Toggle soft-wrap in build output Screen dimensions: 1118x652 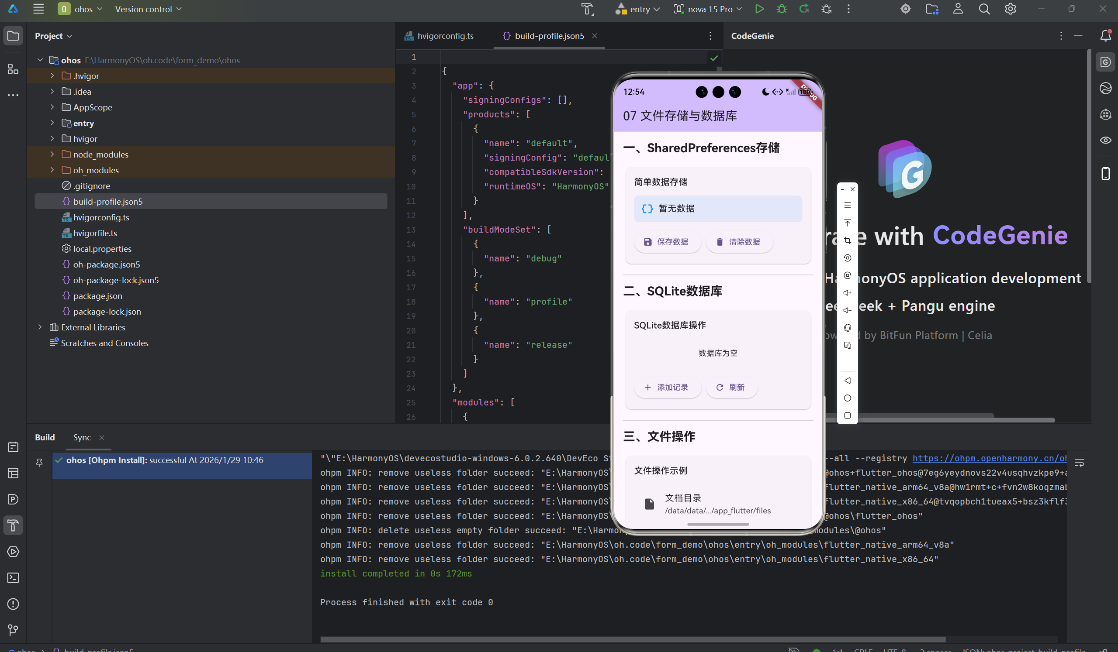click(1080, 463)
